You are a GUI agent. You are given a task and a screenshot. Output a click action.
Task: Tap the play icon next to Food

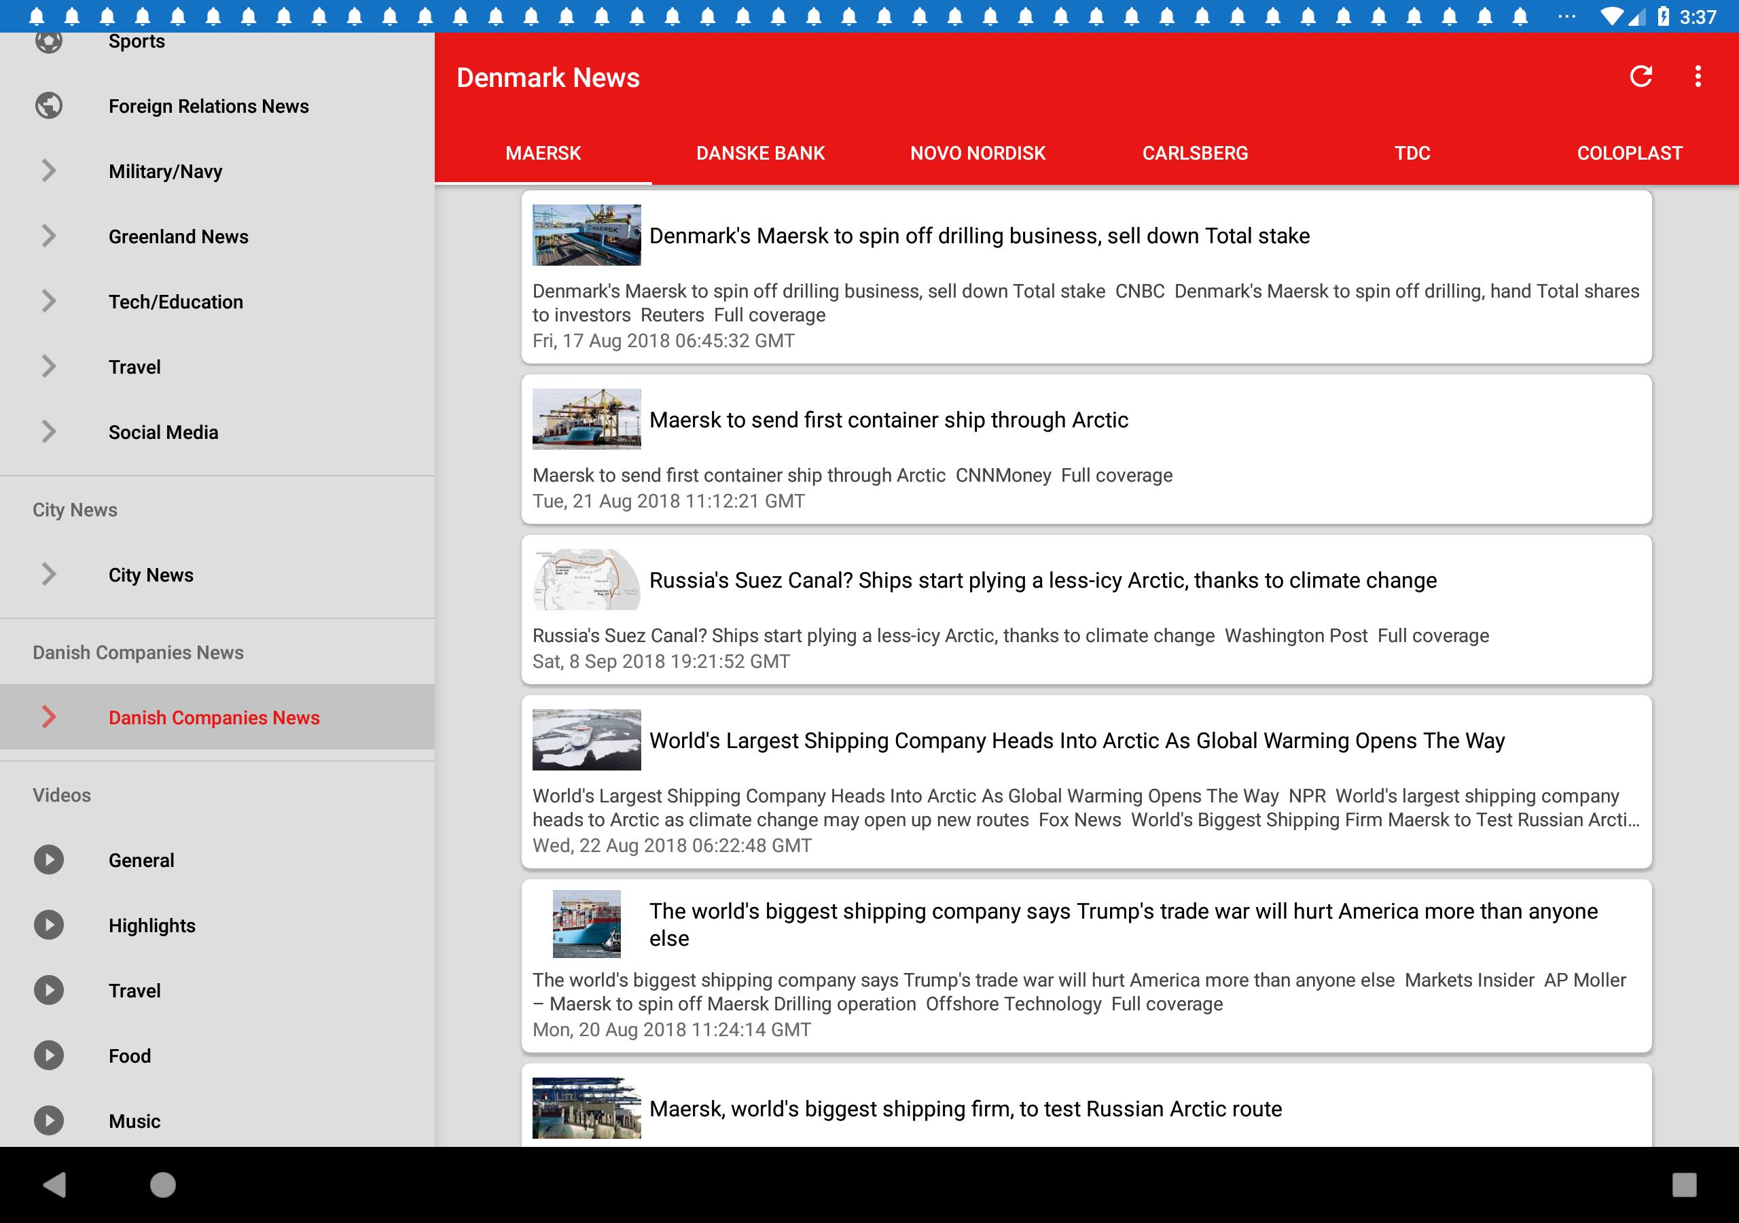[49, 1054]
